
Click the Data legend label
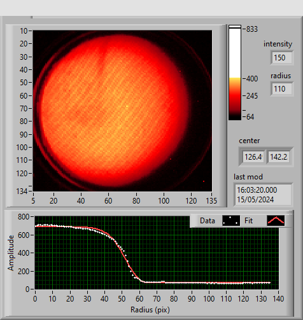208,221
